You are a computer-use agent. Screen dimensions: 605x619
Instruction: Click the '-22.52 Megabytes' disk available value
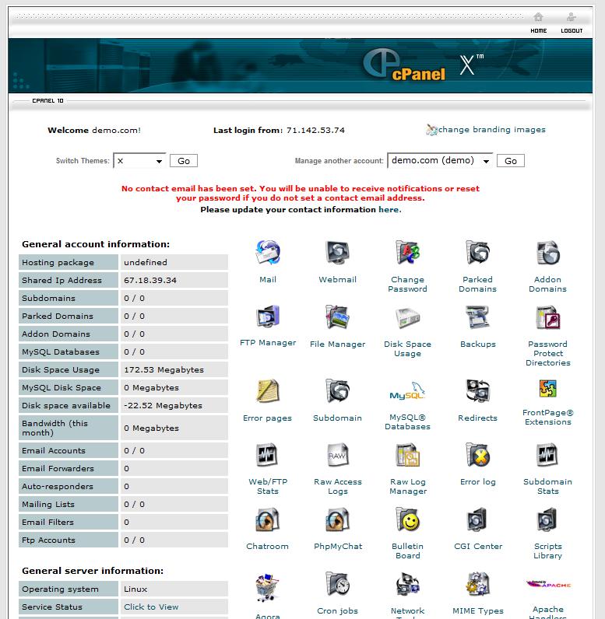[x=163, y=405]
